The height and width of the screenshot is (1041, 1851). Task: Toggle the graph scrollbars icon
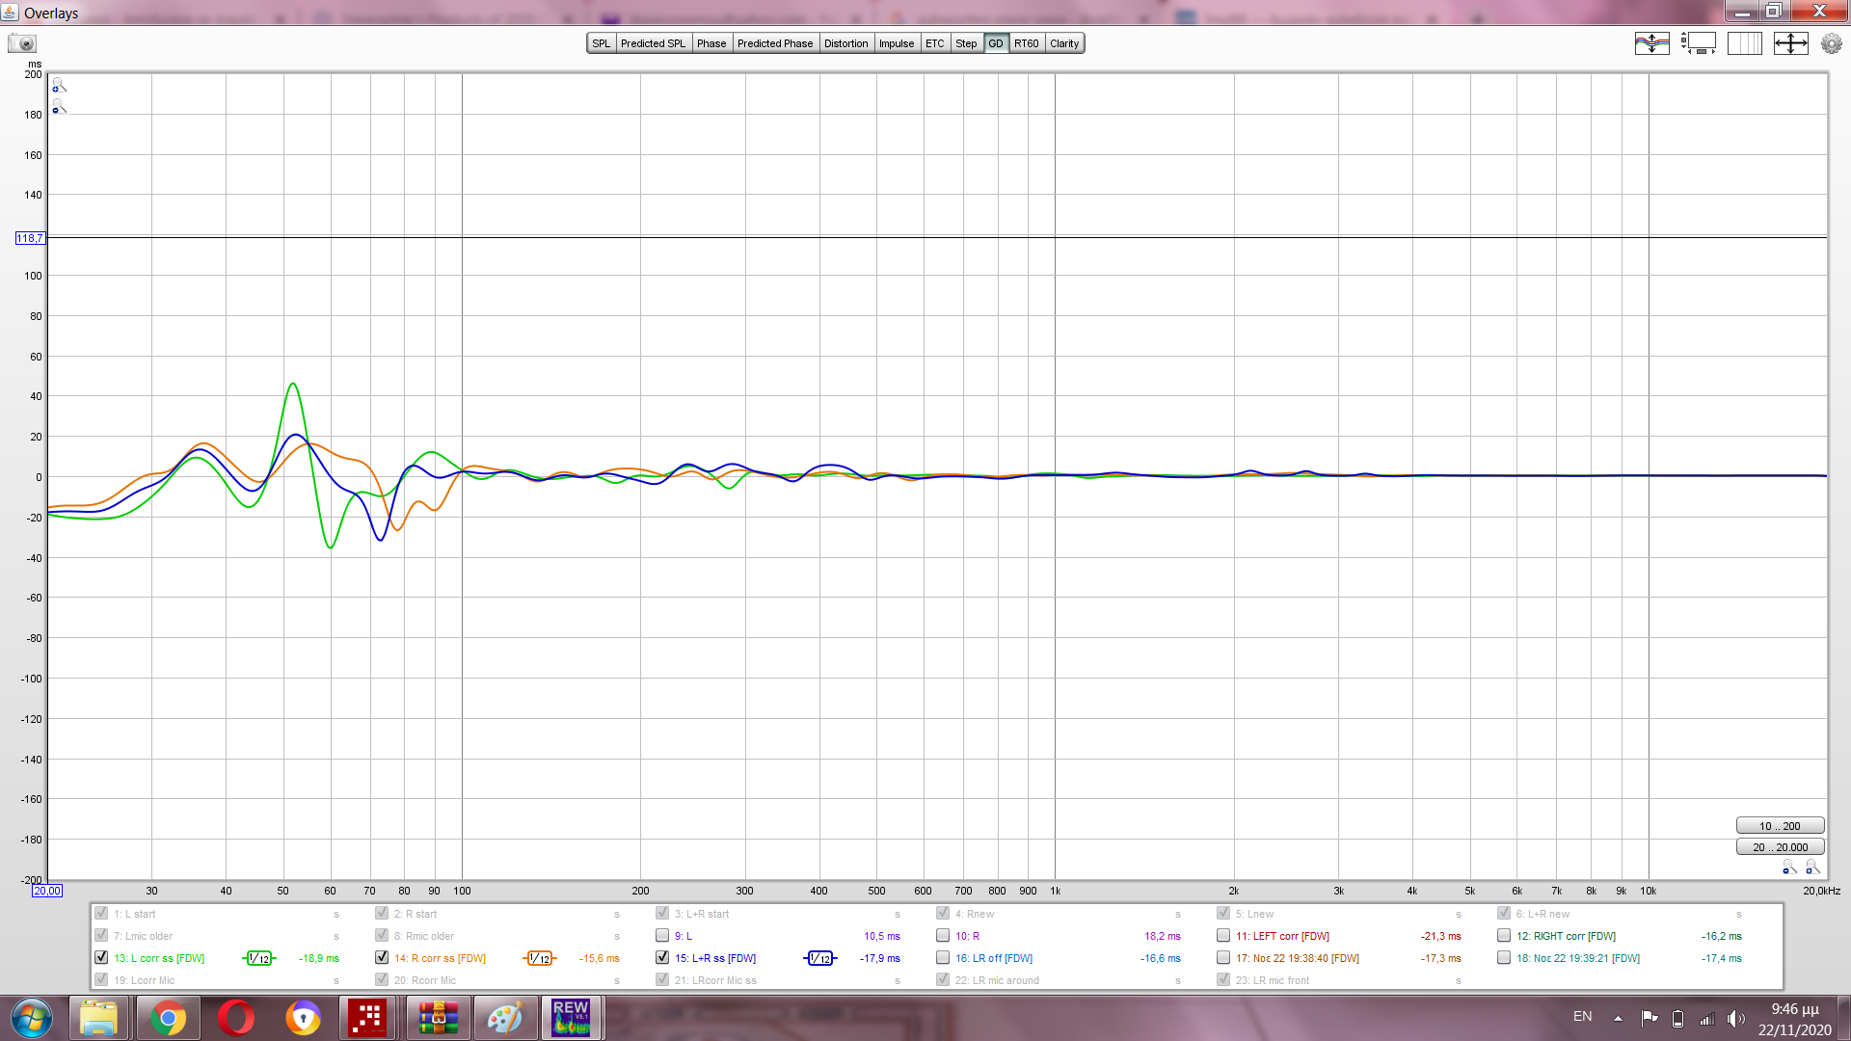tap(1699, 43)
